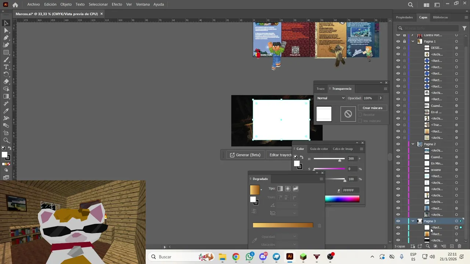Select the Gradient tool in toolbar
This screenshot has width=470, height=264.
tap(6, 96)
